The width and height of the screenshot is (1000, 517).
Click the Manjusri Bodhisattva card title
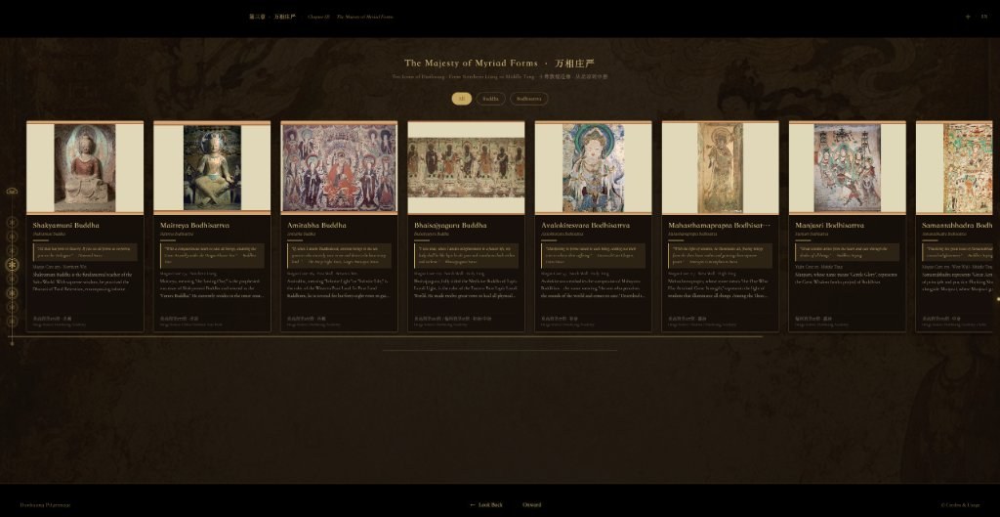coord(829,226)
